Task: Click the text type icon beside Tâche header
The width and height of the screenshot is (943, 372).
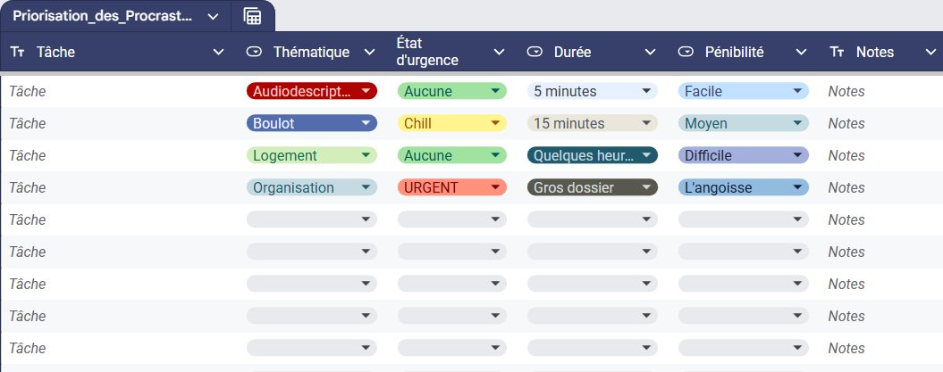Action: 17,53
